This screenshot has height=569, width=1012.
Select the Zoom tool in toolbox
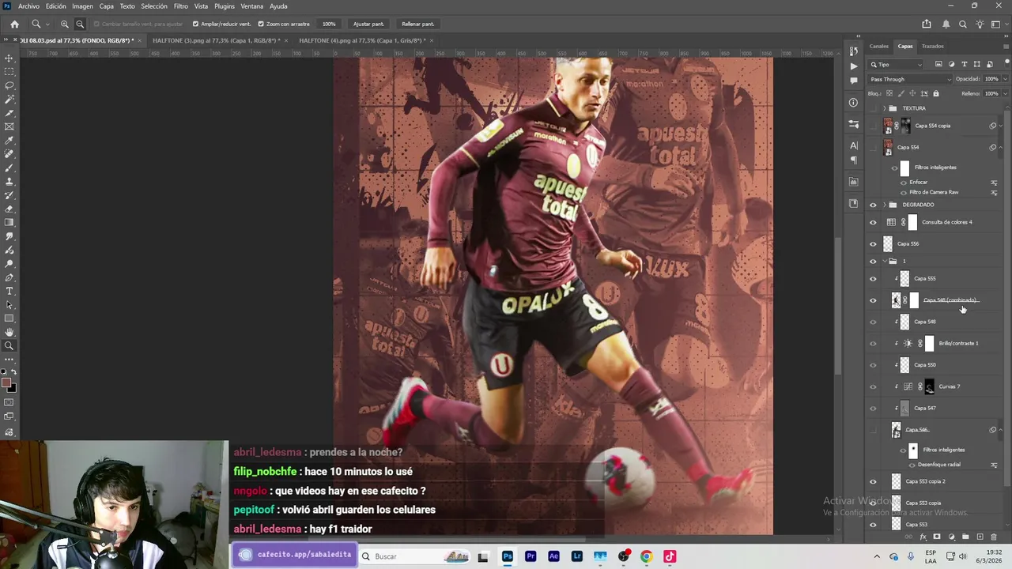[x=9, y=345]
